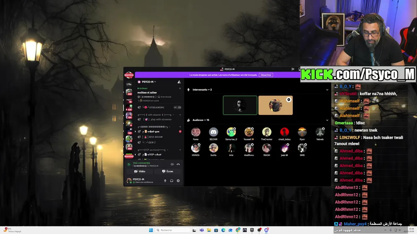
Task: Disconnect from voice with the hang-up icon
Action: pos(178,164)
